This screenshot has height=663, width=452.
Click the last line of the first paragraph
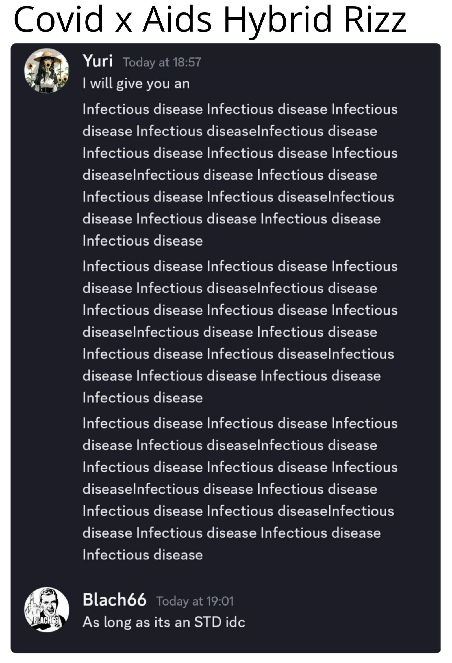click(142, 241)
